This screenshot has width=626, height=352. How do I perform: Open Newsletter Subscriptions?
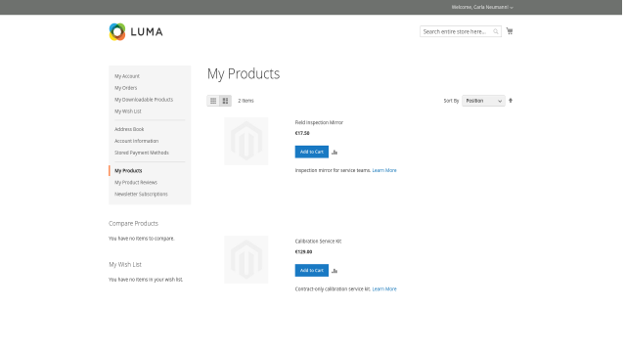[x=141, y=195]
